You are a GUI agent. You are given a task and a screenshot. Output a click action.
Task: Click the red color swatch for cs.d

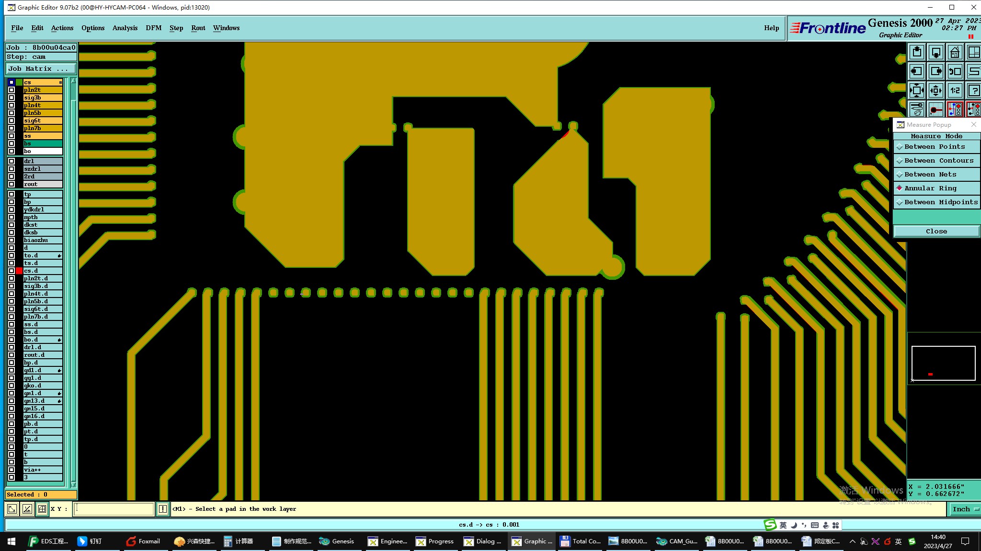(x=19, y=271)
